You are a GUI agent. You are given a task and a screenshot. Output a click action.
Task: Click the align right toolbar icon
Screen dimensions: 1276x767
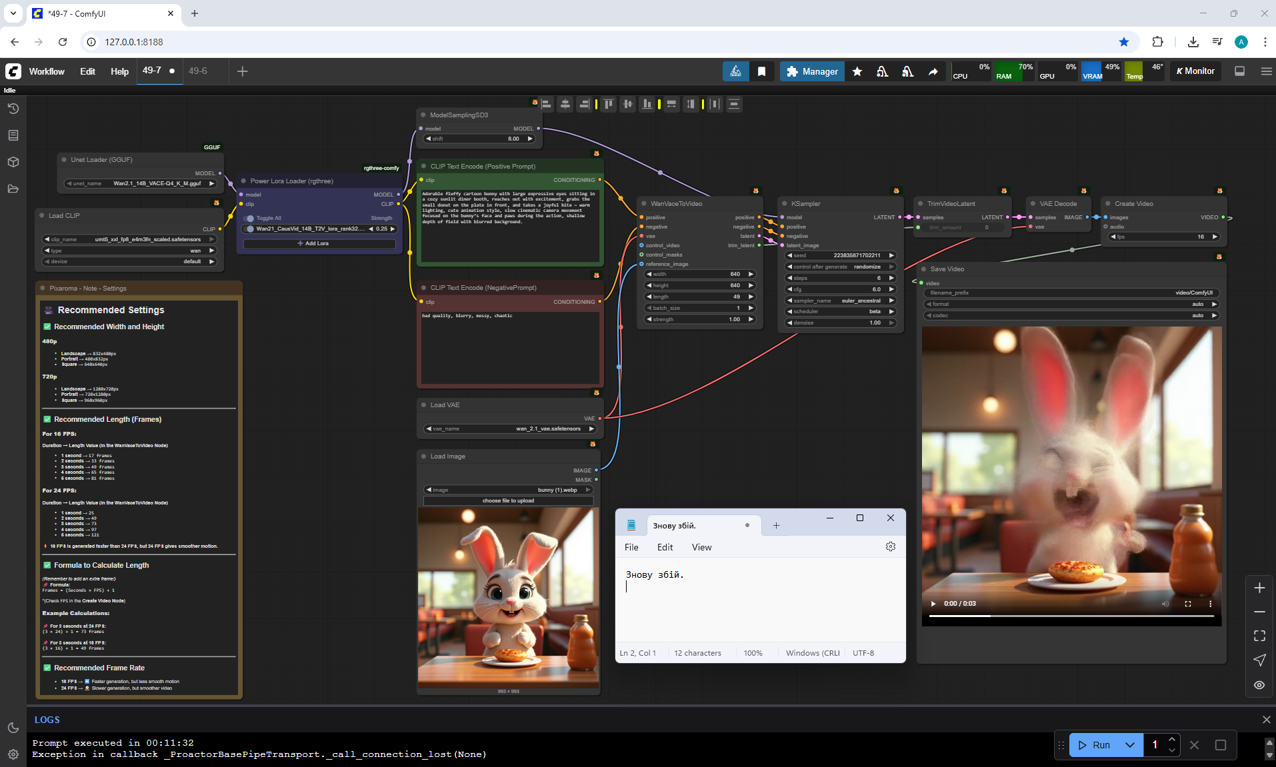[x=584, y=104]
